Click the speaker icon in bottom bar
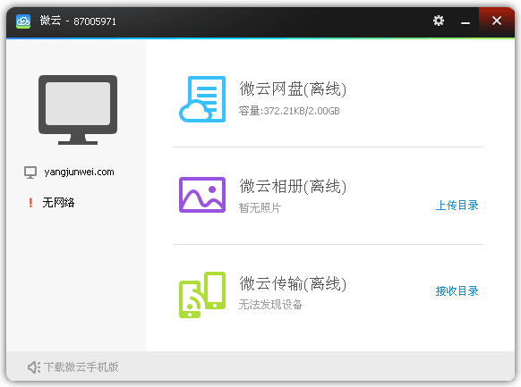Image resolution: width=521 pixels, height=387 pixels. [34, 367]
